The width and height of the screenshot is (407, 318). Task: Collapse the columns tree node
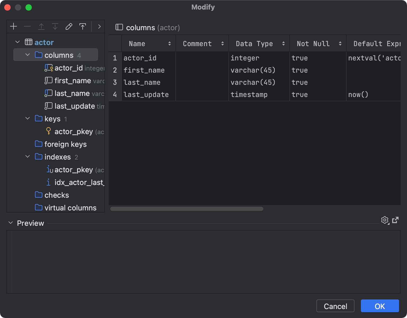point(28,55)
